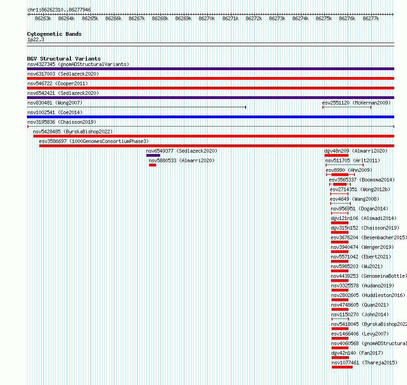Open esv1466406 Levy2007 label
Screen dimensions: 407x385
(360, 334)
